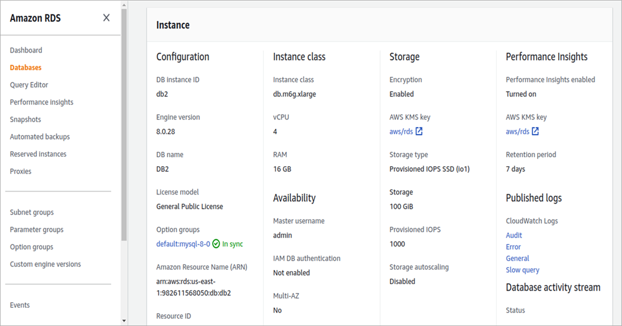View the Slow query log link
The image size is (622, 326).
[523, 270]
